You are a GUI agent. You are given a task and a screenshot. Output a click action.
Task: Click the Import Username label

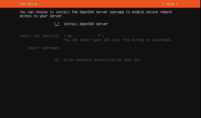click(x=44, y=48)
